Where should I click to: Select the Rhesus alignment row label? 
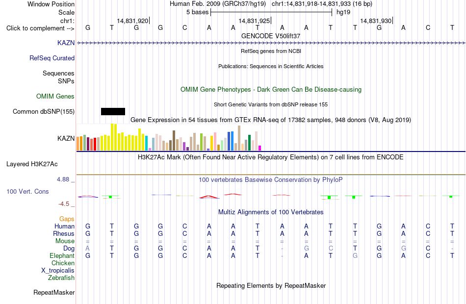(64, 233)
